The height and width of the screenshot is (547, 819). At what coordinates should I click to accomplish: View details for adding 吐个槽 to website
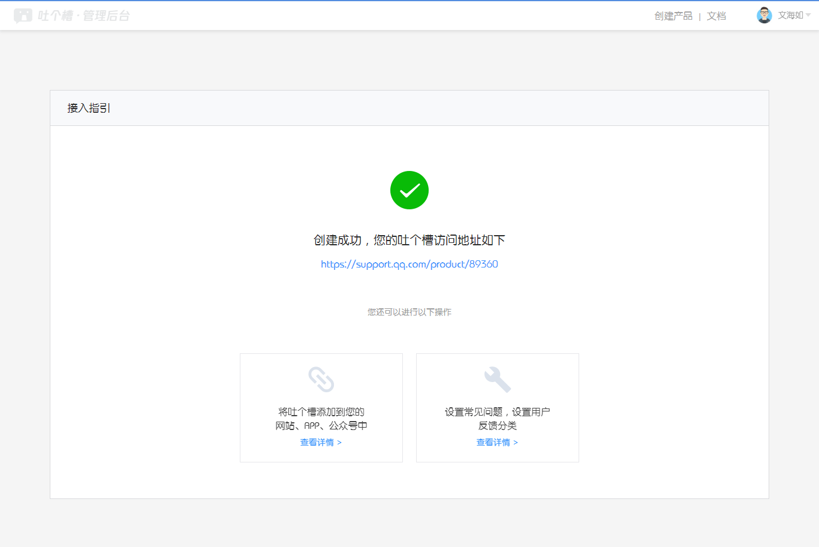321,443
